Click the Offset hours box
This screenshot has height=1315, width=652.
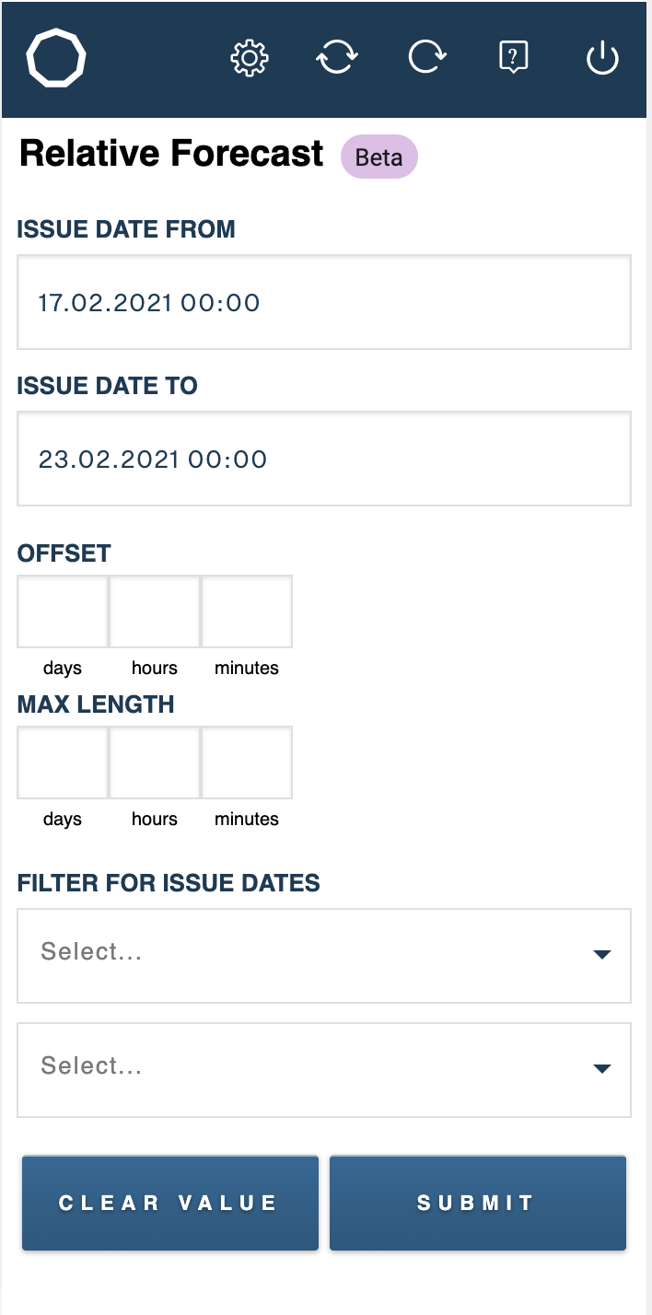pyautogui.click(x=155, y=612)
